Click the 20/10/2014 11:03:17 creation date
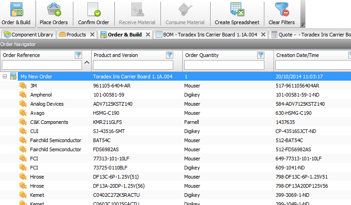The width and height of the screenshot is (351, 205). pyautogui.click(x=299, y=77)
